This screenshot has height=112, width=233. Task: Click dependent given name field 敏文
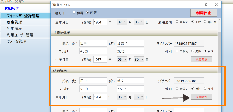click(130, 81)
